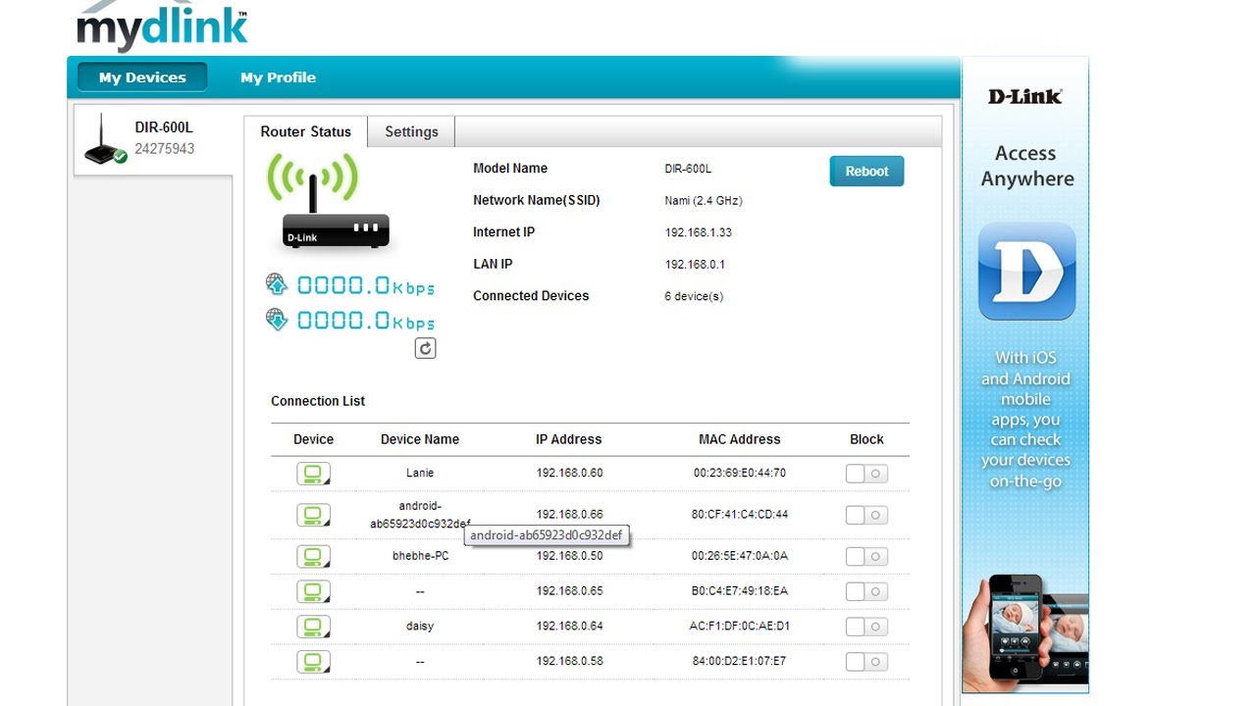Block the device named Lanie
1256x706 pixels.
click(x=866, y=474)
